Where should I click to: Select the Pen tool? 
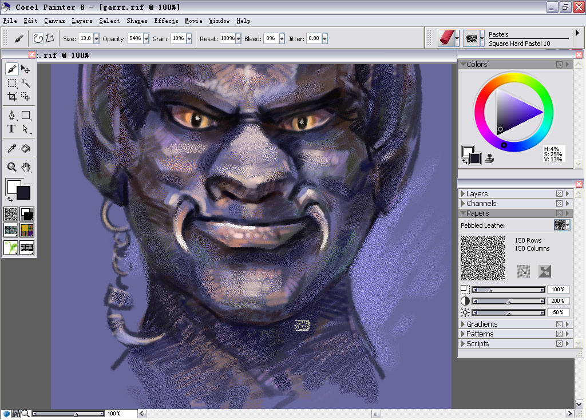click(11, 115)
